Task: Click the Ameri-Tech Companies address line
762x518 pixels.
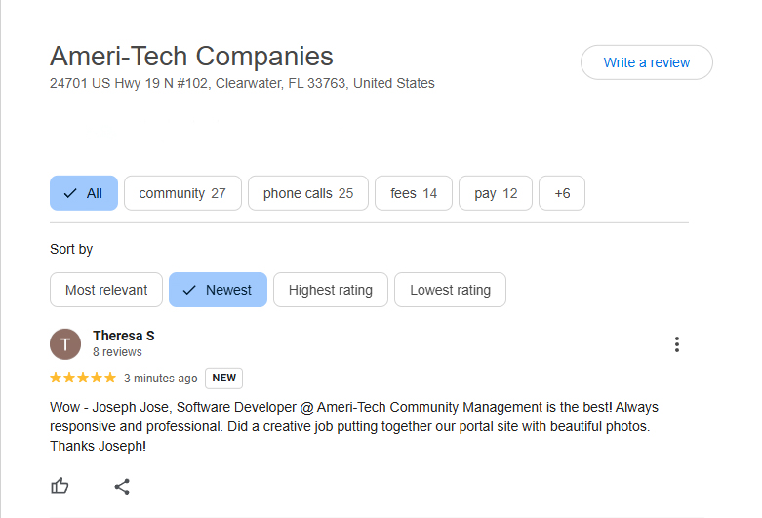Action: tap(242, 84)
